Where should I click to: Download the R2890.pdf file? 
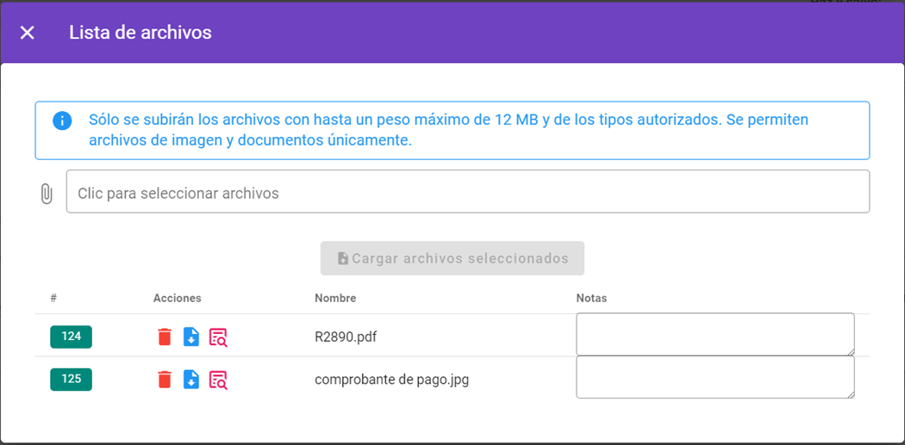191,337
